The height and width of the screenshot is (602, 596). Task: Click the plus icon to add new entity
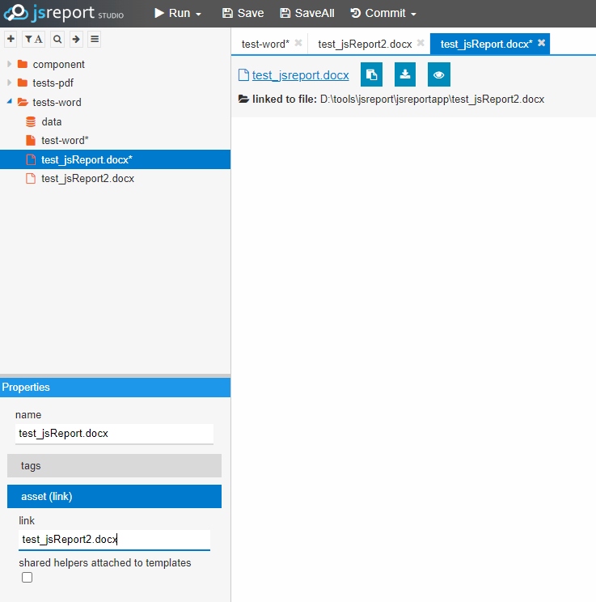click(11, 39)
